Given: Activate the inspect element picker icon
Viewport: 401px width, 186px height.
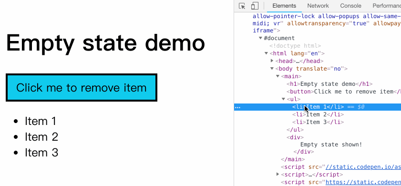Looking at the screenshot, I should [x=242, y=6].
